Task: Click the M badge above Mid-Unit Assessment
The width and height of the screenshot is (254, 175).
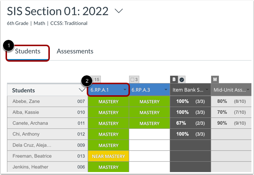Action: (x=214, y=79)
